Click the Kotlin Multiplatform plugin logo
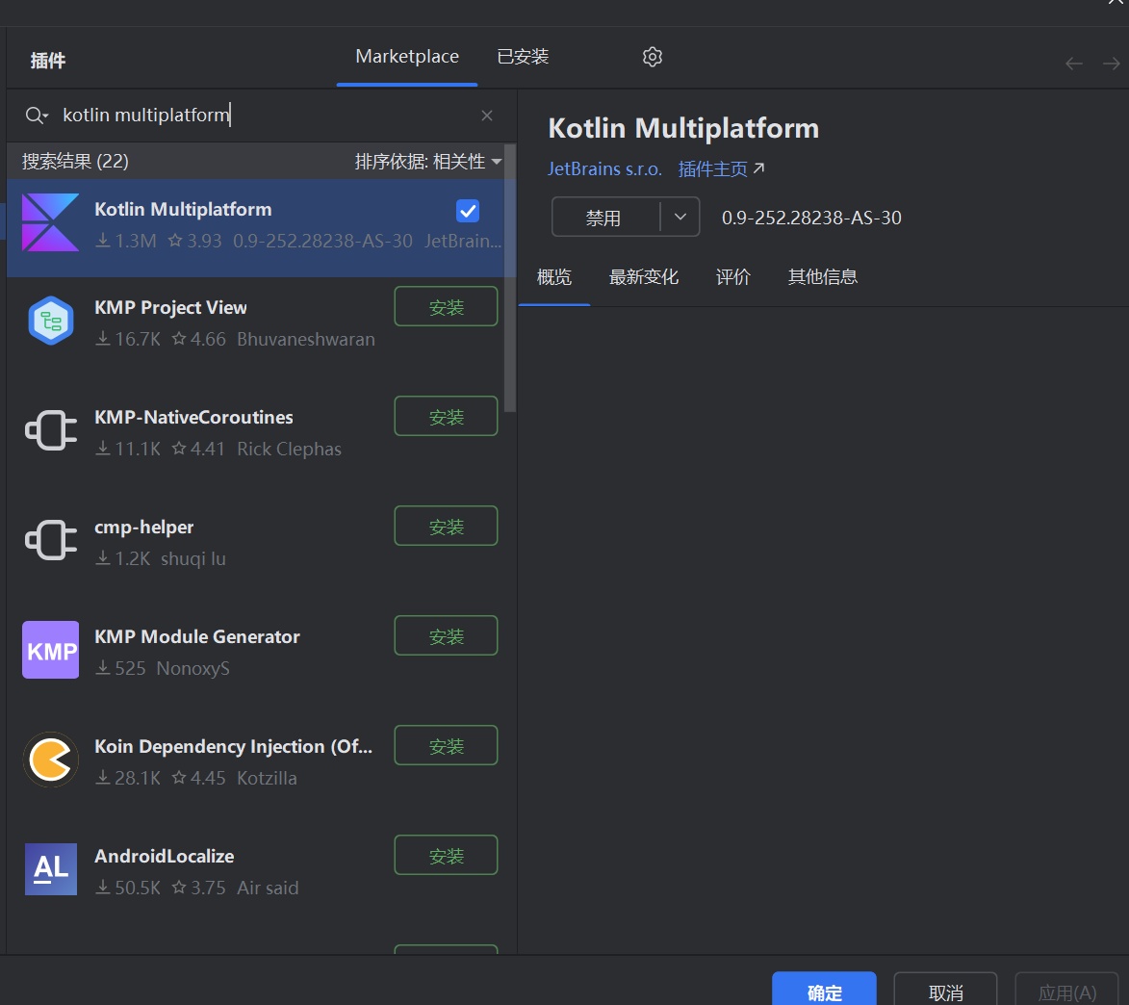1129x1005 pixels. 50,222
